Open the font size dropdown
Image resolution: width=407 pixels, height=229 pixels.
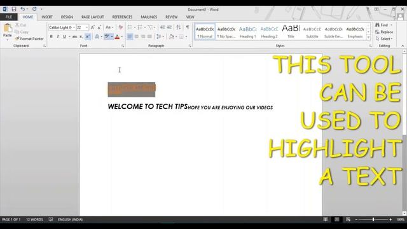coord(86,27)
